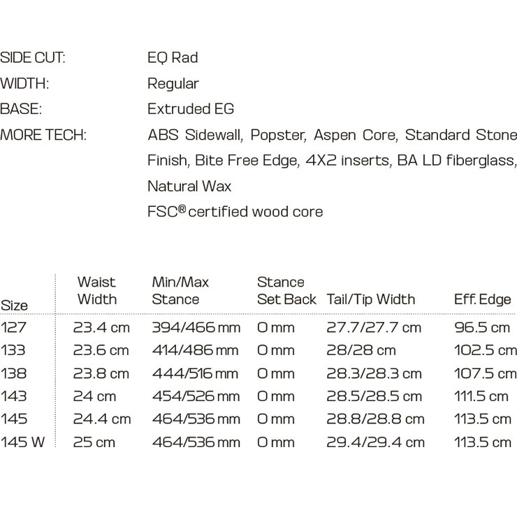Viewport: 517px width, 524px height.
Task: Click the FSC certified wood core text
Action: [x=235, y=212]
